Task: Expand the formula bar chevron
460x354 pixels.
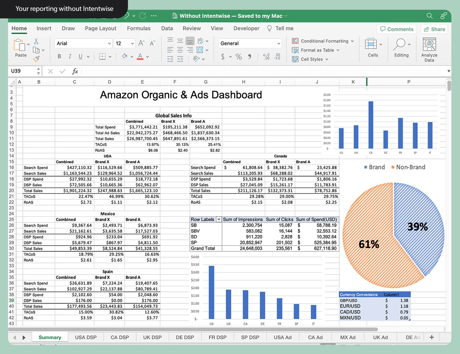Action: click(x=448, y=71)
